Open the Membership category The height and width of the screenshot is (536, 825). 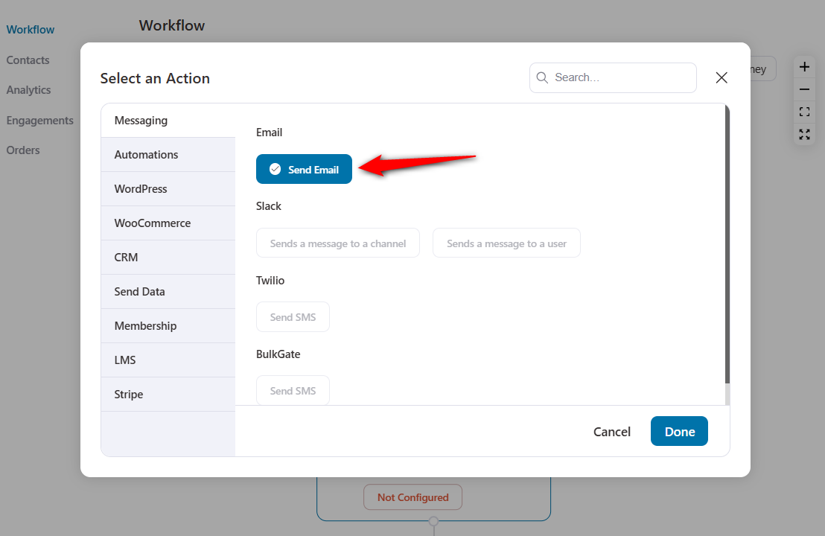point(168,325)
